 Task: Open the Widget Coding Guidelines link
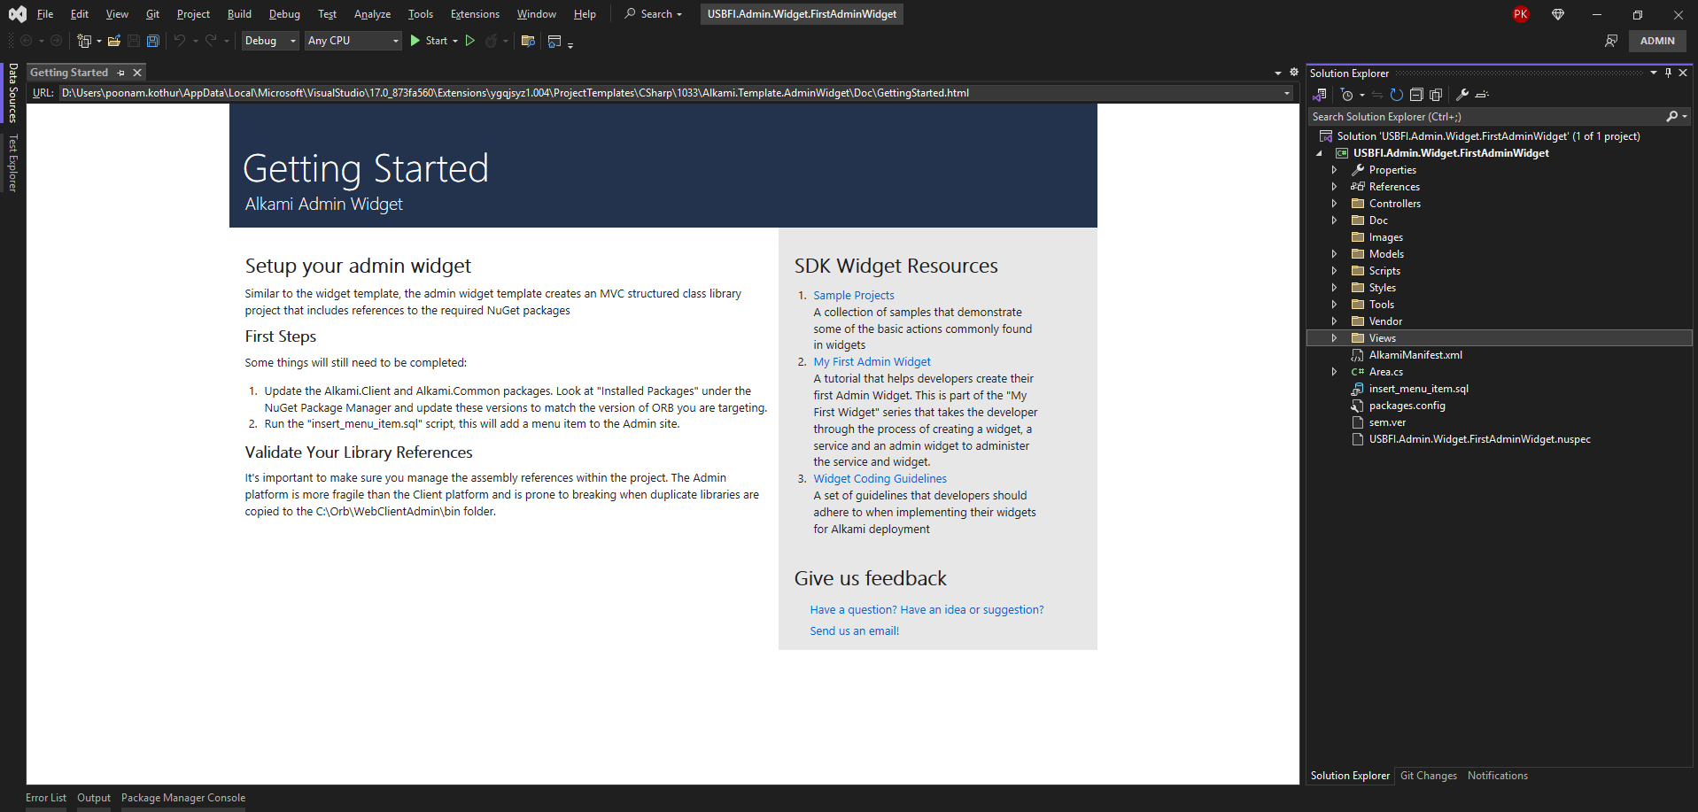click(880, 479)
